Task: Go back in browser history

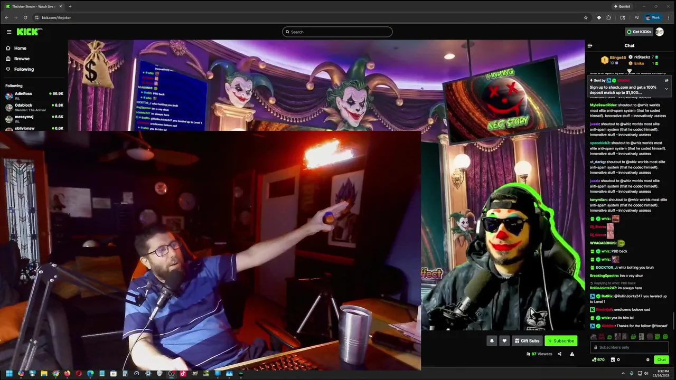Action: pos(6,17)
